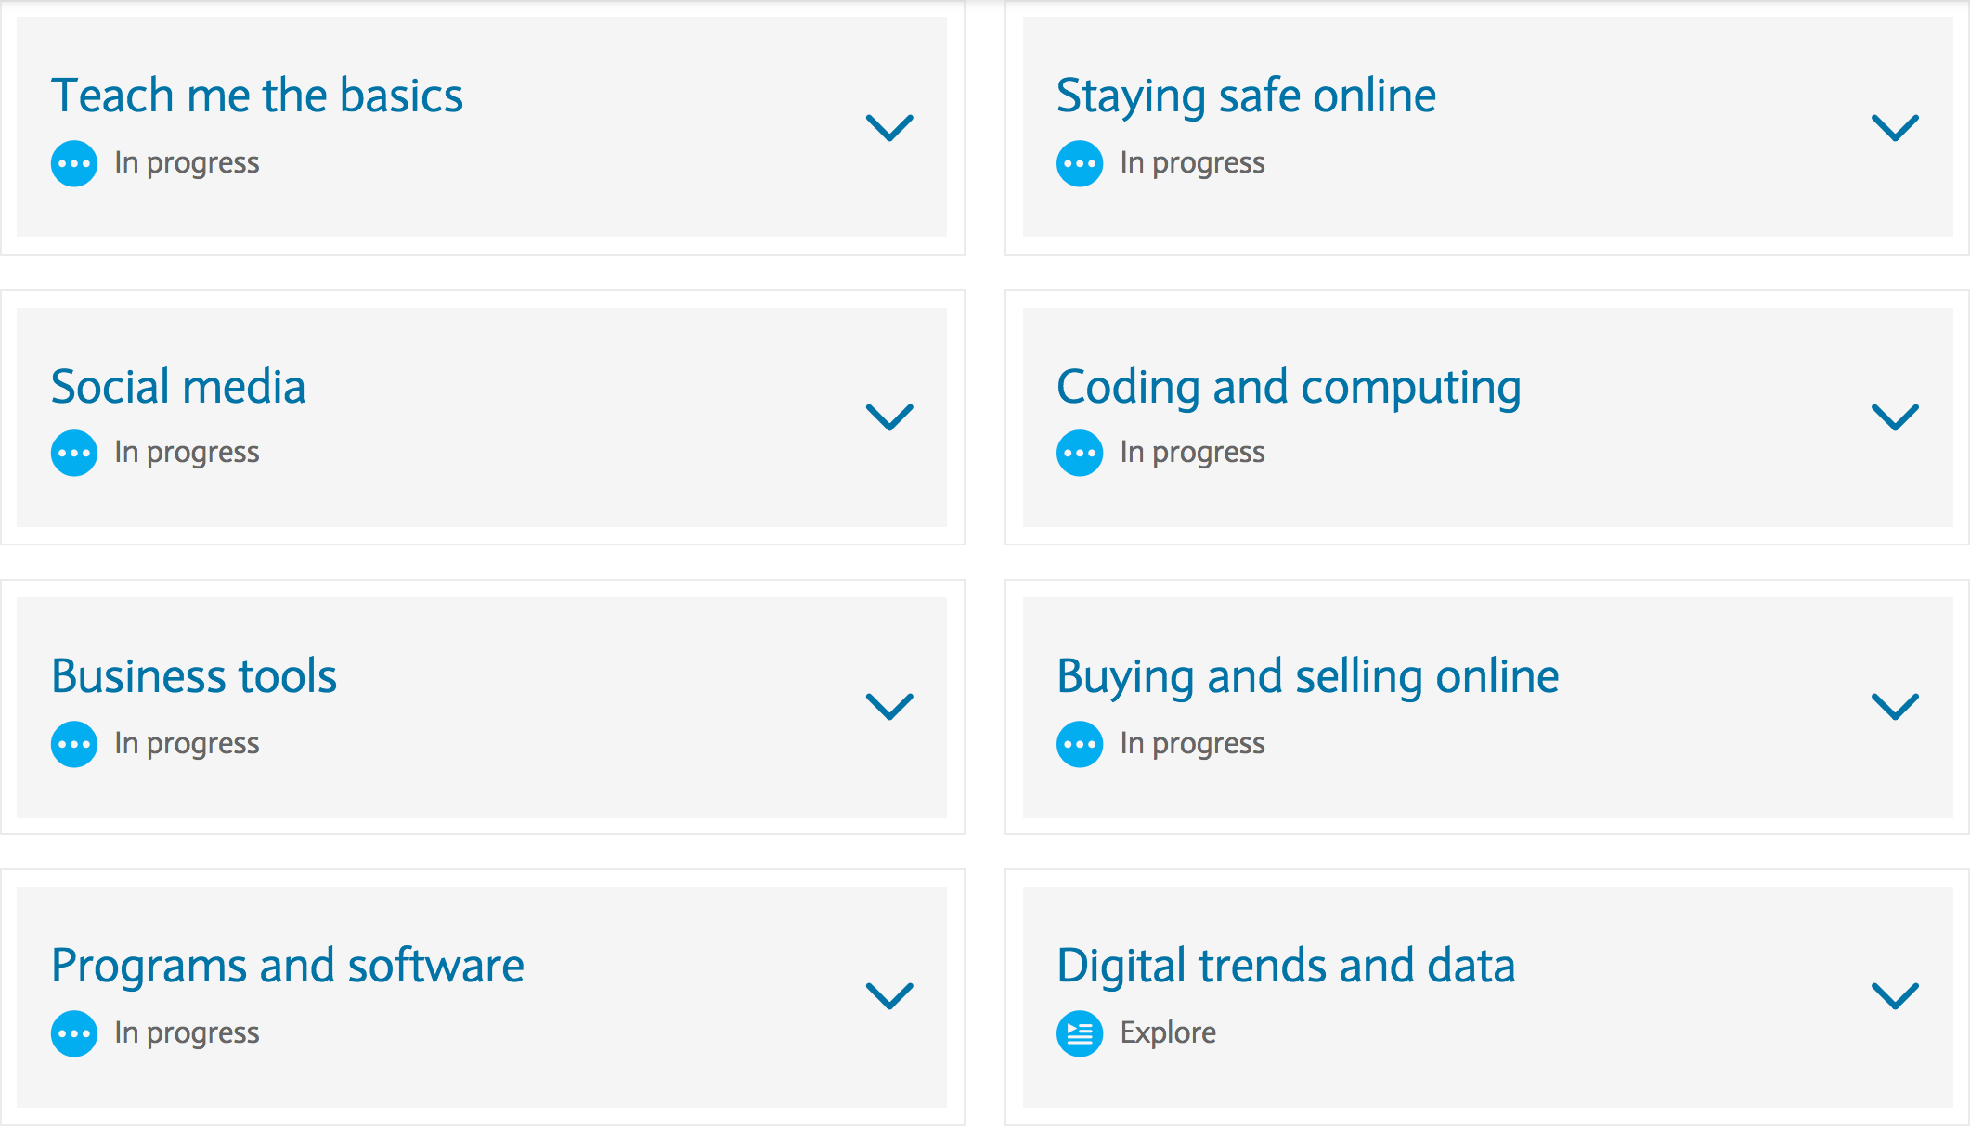Expand the Teach me the basics section
The width and height of the screenshot is (1970, 1128).
click(x=890, y=129)
